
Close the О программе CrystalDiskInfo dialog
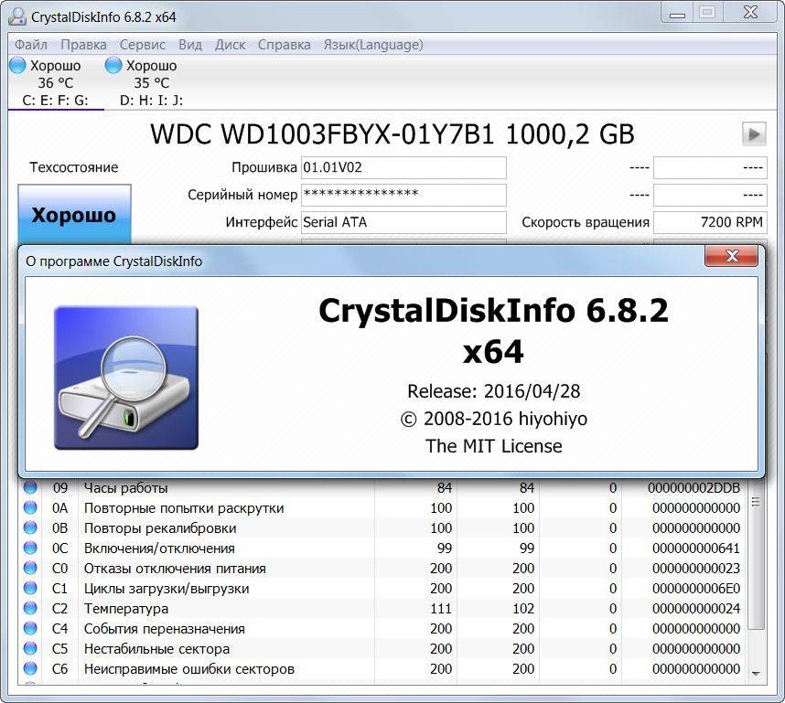click(x=731, y=256)
